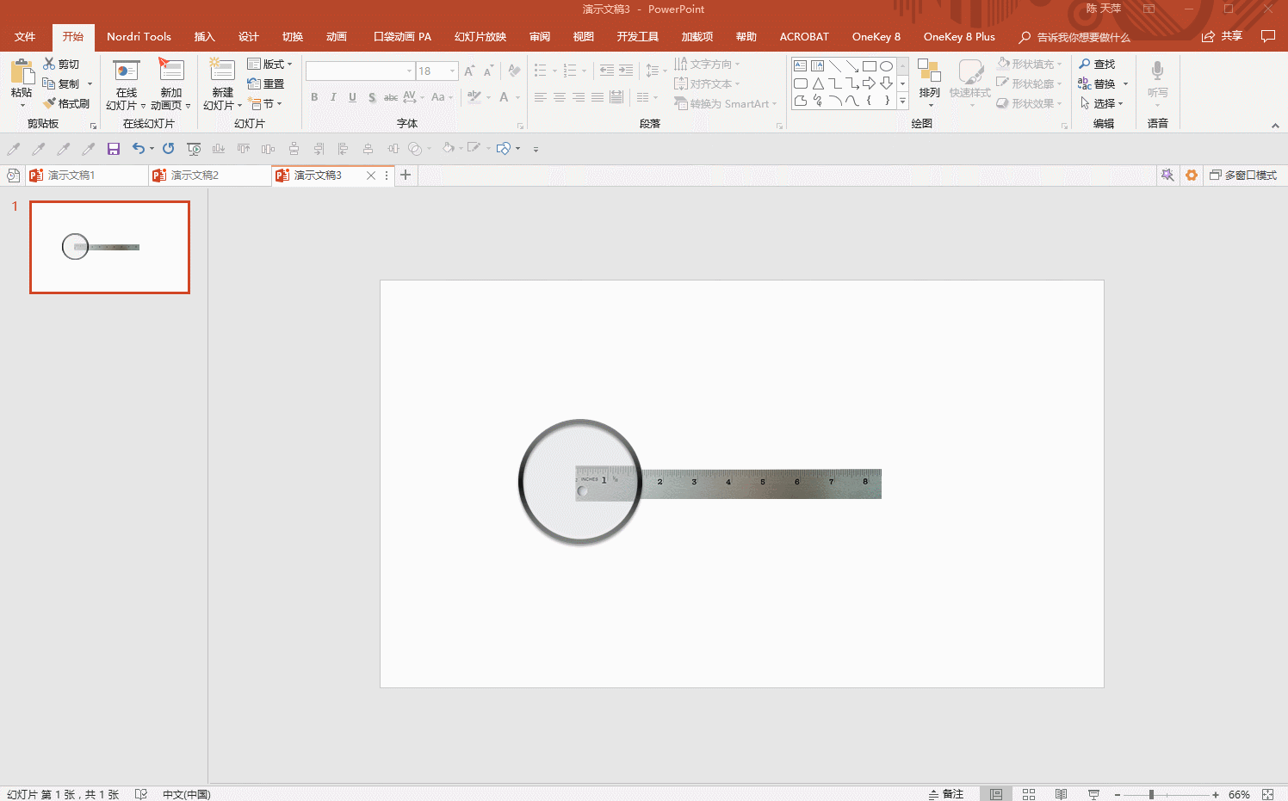1288x801 pixels.
Task: Click the Share (共享) button
Action: [x=1223, y=36]
